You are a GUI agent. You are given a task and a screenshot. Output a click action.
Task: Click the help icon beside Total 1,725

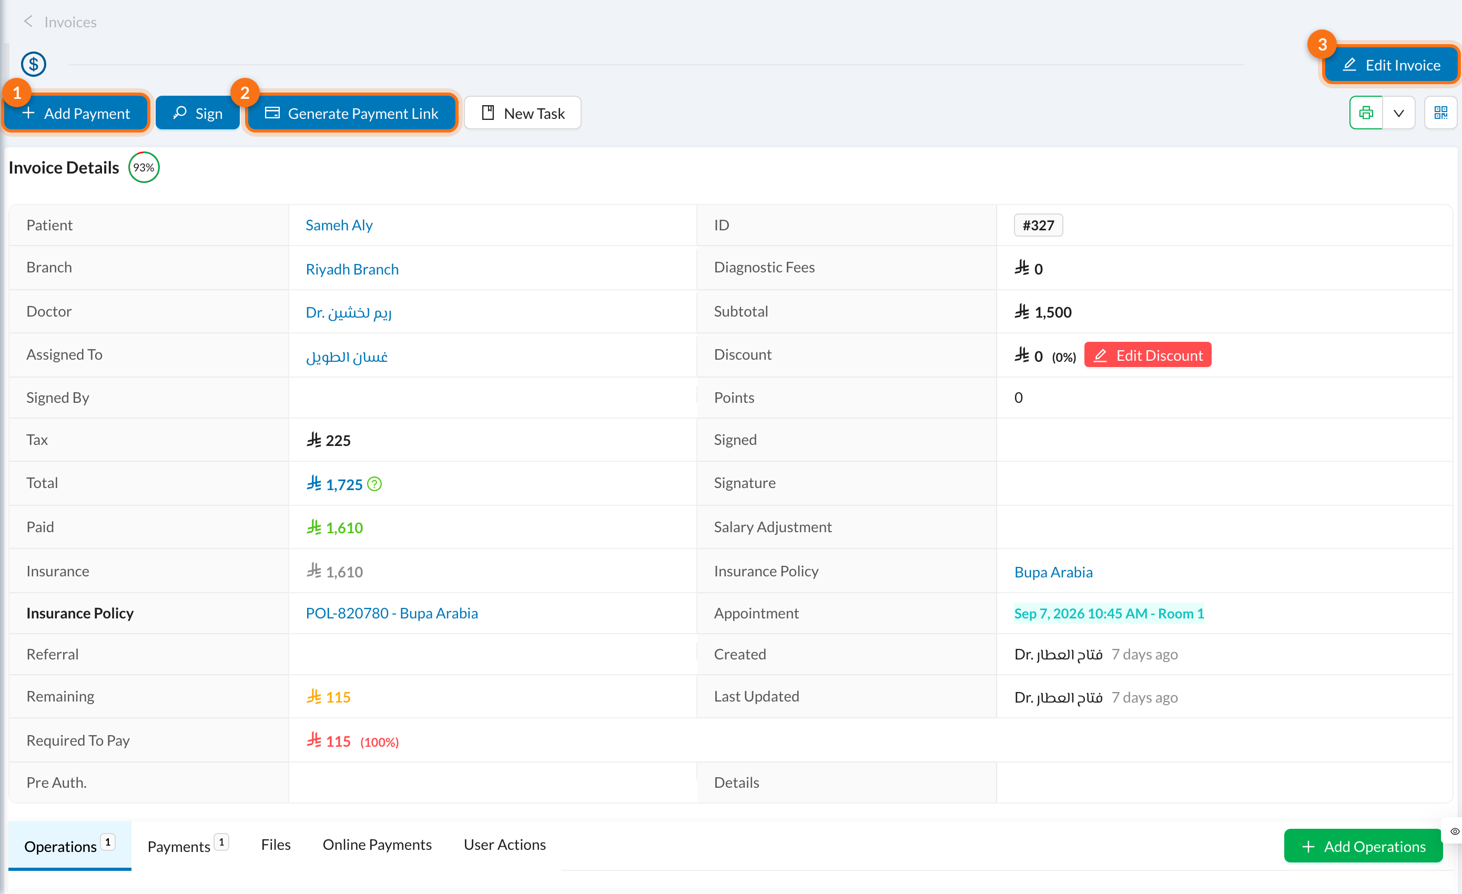[x=374, y=484]
